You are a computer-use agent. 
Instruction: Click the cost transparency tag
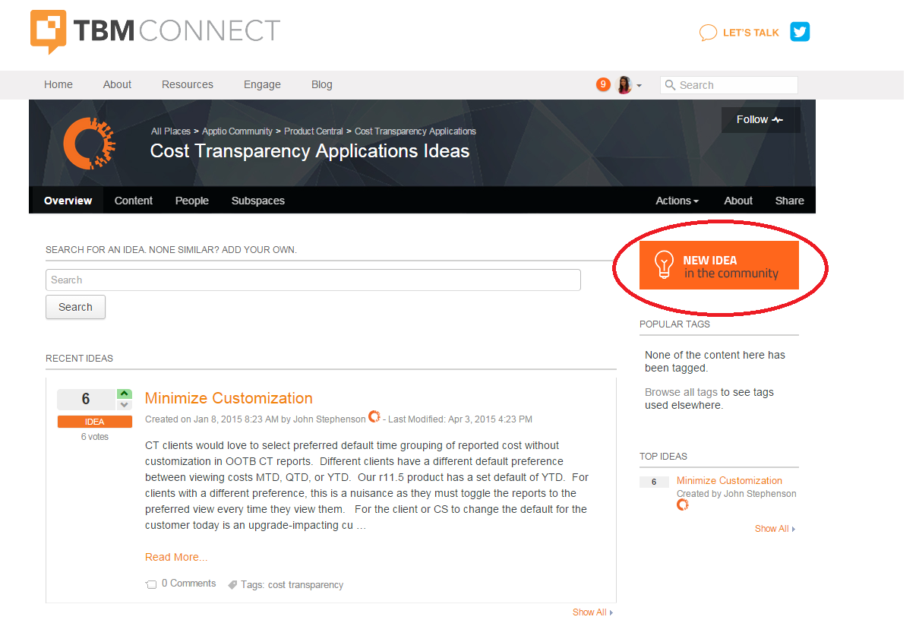click(x=305, y=585)
